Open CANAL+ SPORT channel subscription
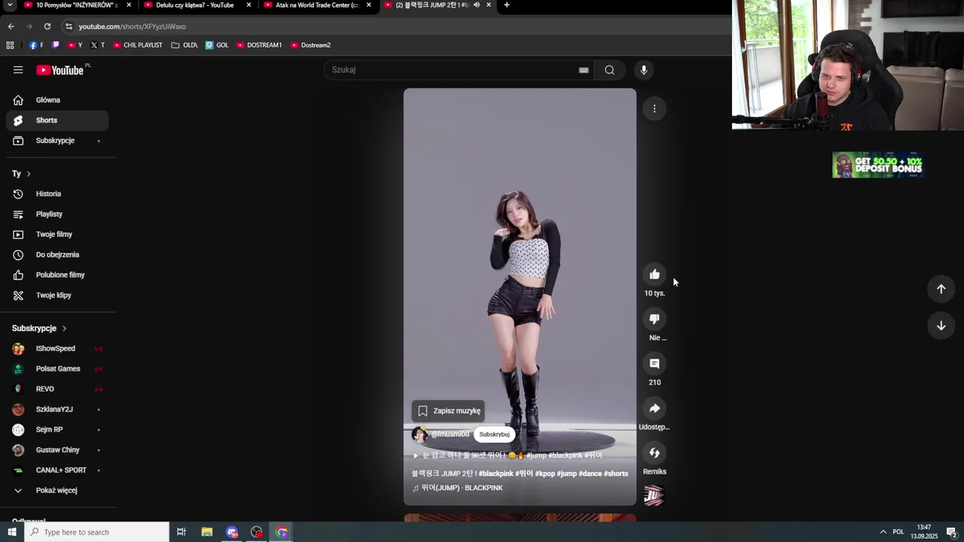 (57, 470)
